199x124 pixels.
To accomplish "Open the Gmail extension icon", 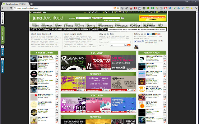I will (x=165, y=8).
